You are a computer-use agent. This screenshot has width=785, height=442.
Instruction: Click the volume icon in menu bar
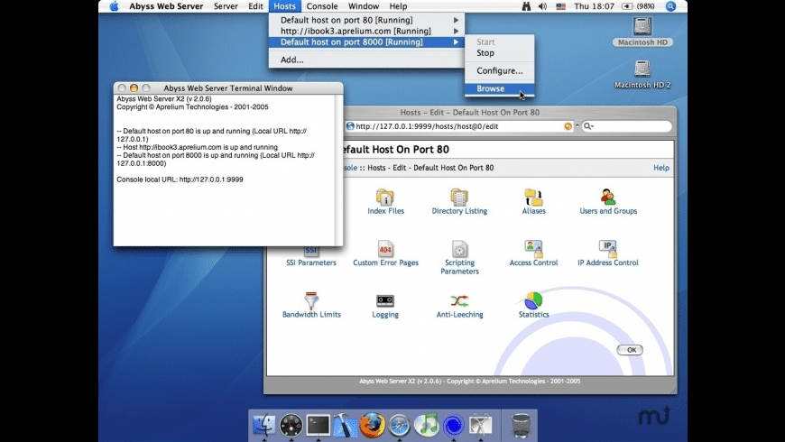pos(542,6)
